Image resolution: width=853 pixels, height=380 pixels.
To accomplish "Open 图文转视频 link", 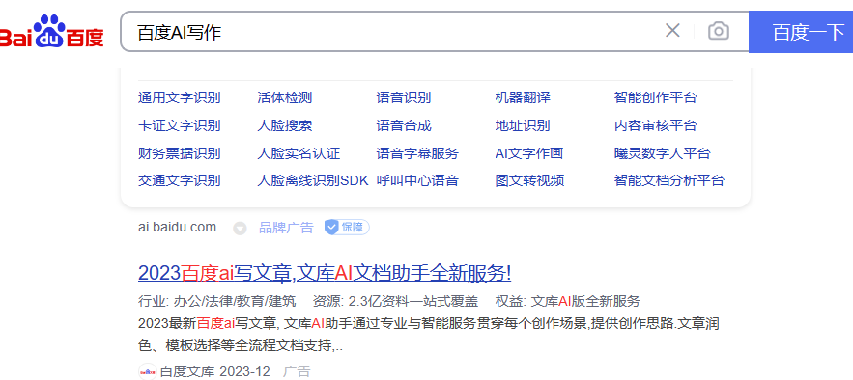I will [x=529, y=180].
